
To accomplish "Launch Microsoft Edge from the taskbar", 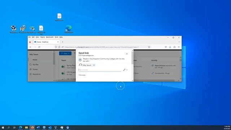I will (x=21, y=127).
